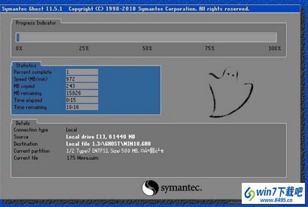Click Source value Local drive [1], 61440 MB

click(x=101, y=137)
